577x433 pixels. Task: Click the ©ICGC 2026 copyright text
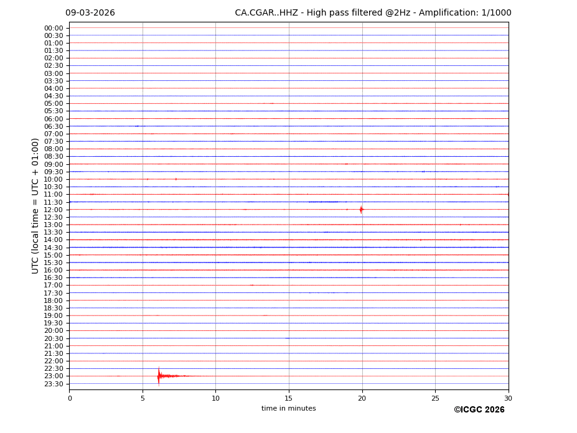pos(479,410)
